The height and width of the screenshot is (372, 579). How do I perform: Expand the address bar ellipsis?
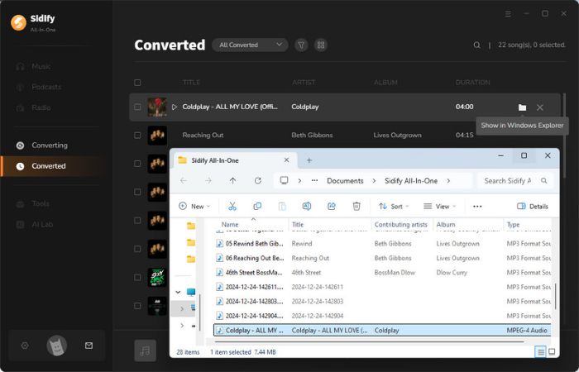(x=314, y=181)
